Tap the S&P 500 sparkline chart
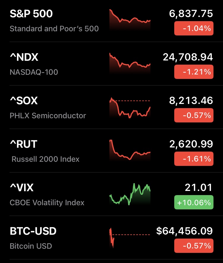Viewport: 223px width, 263px height. tap(130, 20)
